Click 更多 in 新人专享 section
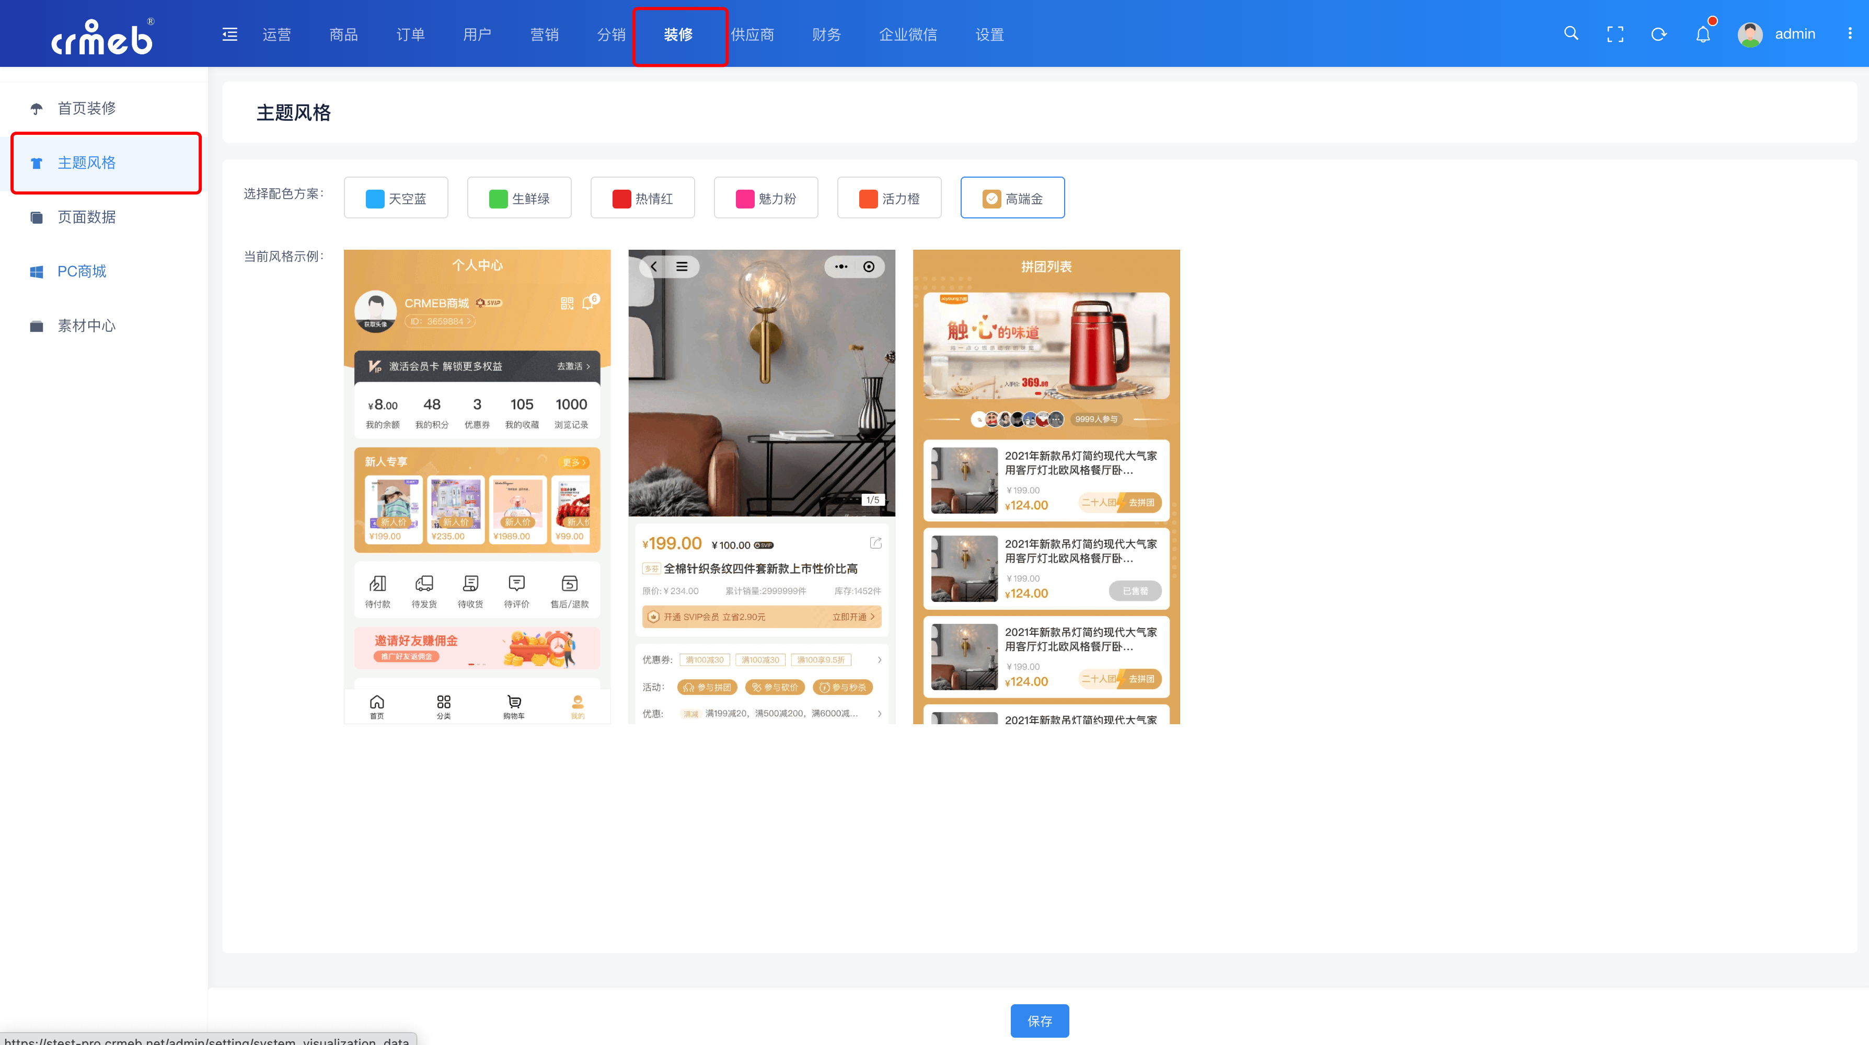 point(574,462)
